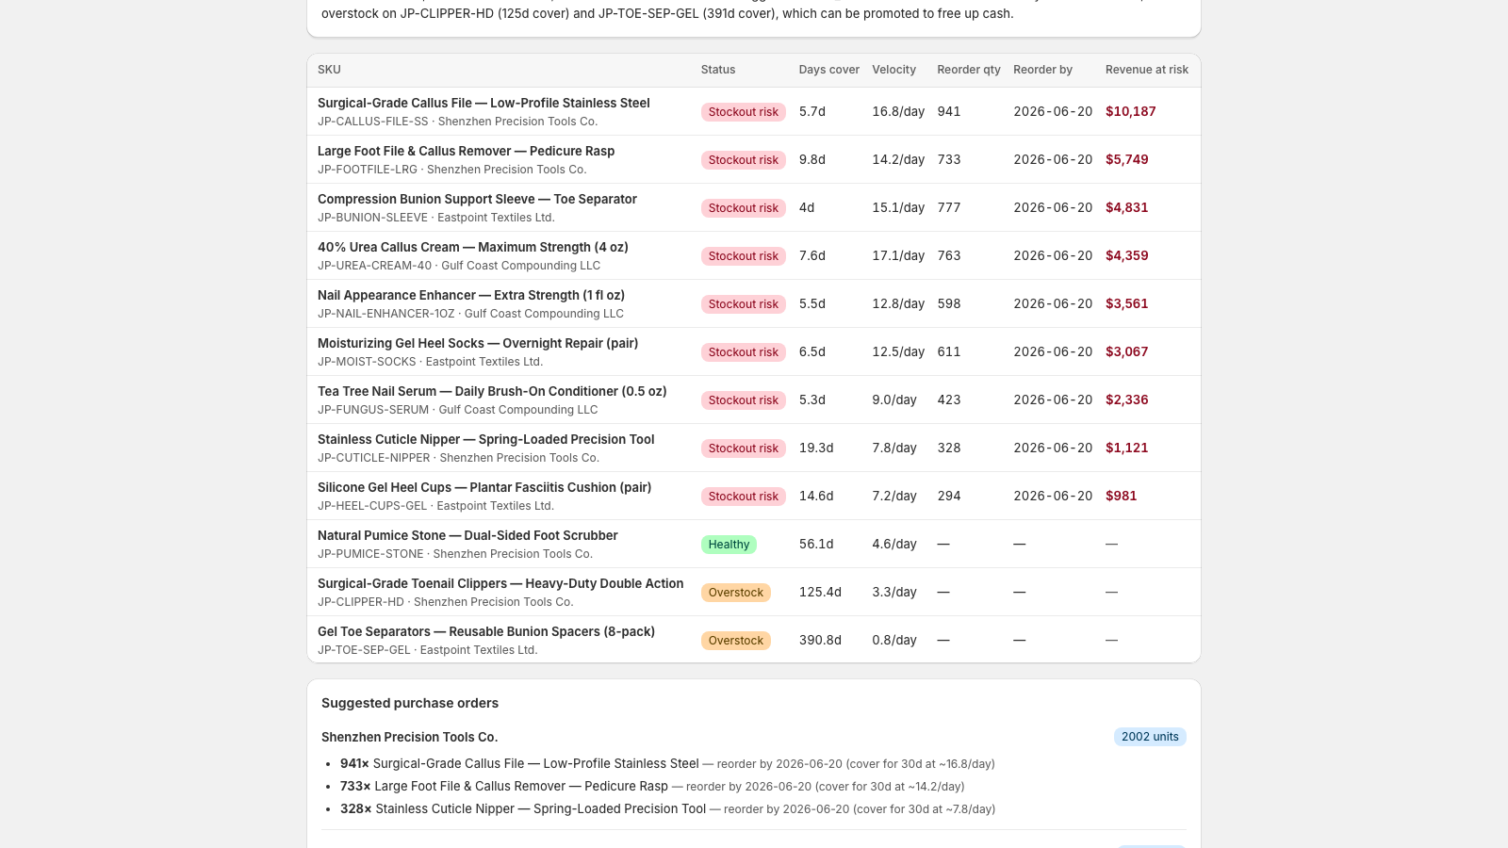Click Stockout risk badge for Compression Bunion Sleeve
Viewport: 1508px width, 848px height.
pyautogui.click(x=744, y=208)
